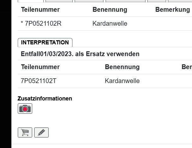Viewport: 192px width, 148px height.
Task: Click the Bemerkung column header
Action: [172, 10]
